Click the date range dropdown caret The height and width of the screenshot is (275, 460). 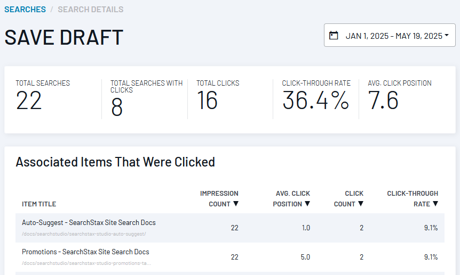click(x=447, y=35)
